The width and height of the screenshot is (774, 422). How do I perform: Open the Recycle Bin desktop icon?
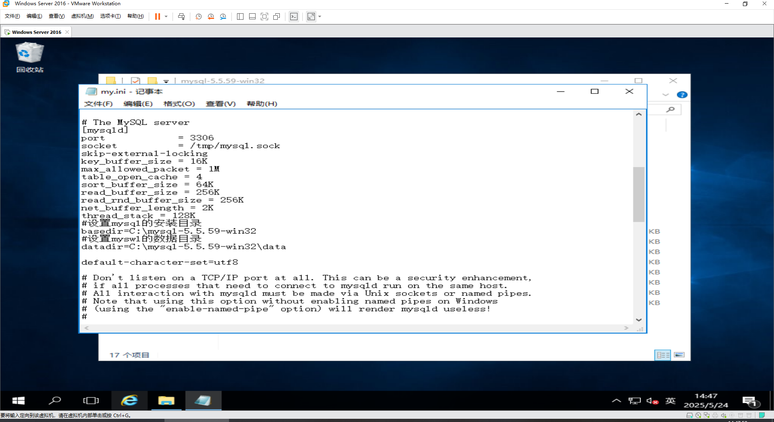coord(29,58)
